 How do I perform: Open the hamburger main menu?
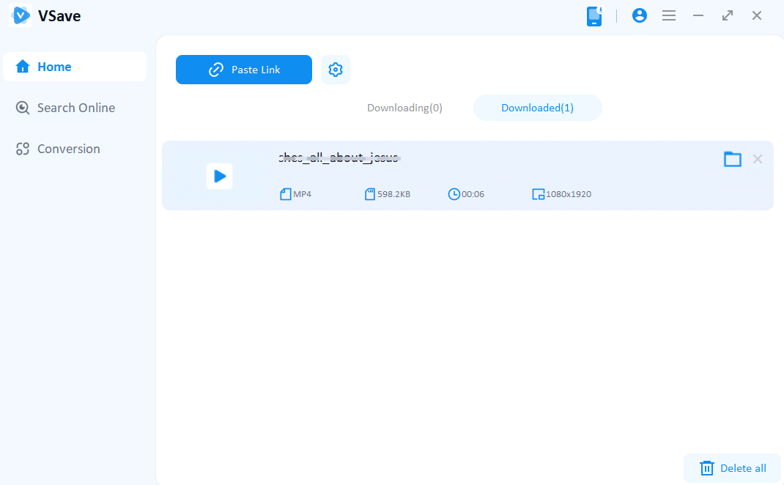click(x=669, y=15)
